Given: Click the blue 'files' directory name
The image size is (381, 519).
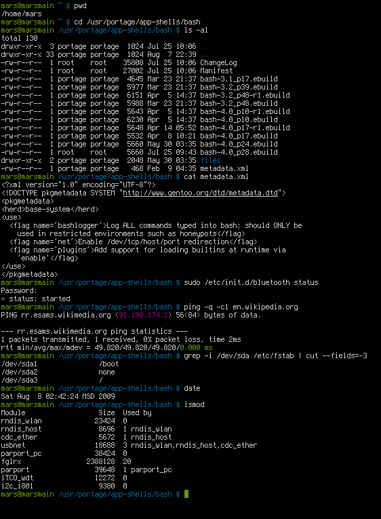Looking at the screenshot, I should pyautogui.click(x=210, y=160).
